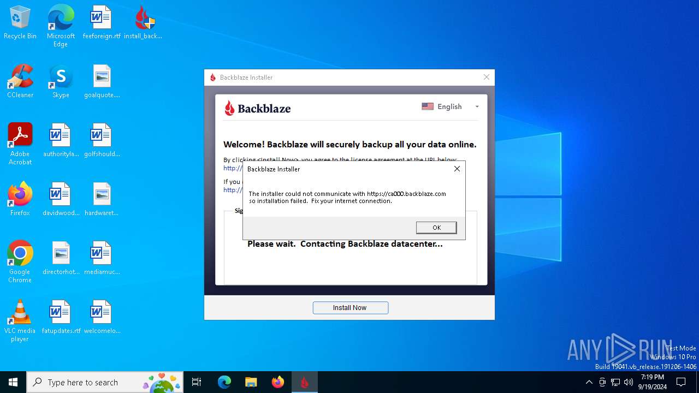Open the Recycle Bin desktop icon
This screenshot has height=393, width=699.
[20, 23]
